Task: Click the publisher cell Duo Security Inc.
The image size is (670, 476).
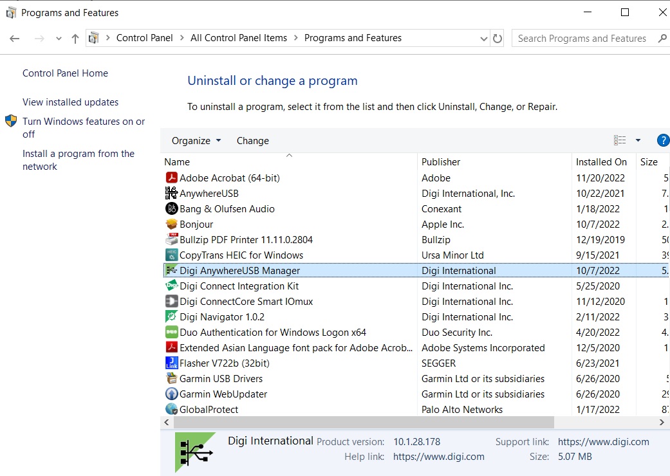Action: click(457, 332)
